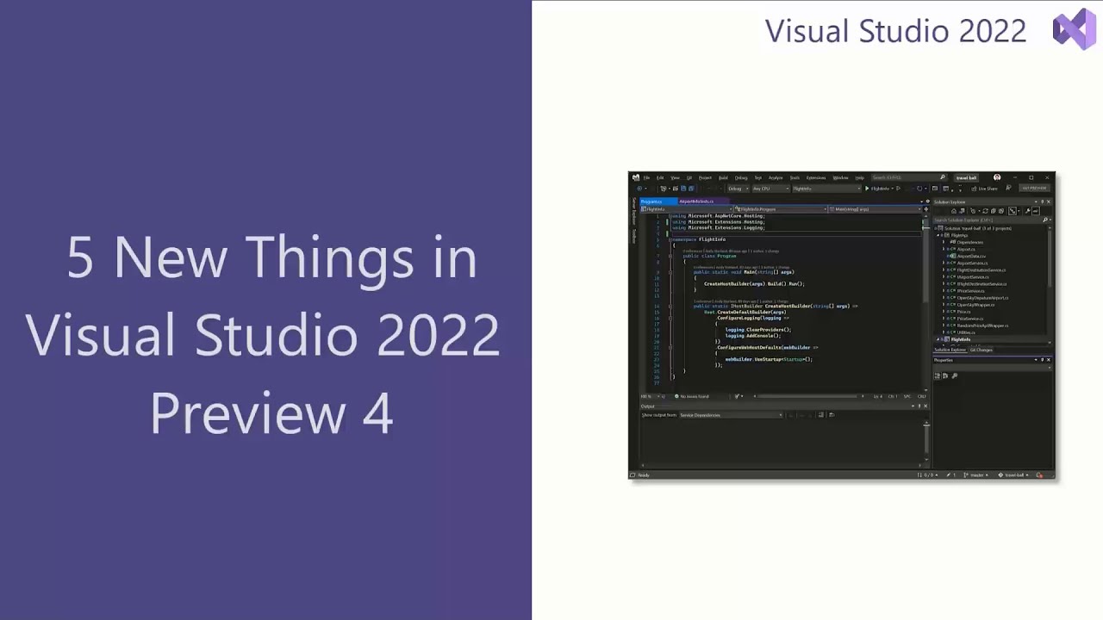Click the Property Pages wrench icon

[954, 375]
